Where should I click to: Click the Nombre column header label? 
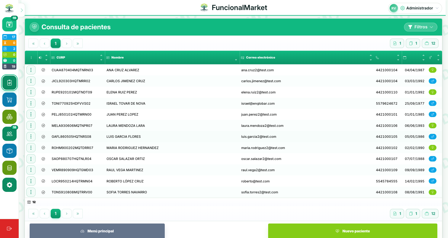tap(118, 58)
